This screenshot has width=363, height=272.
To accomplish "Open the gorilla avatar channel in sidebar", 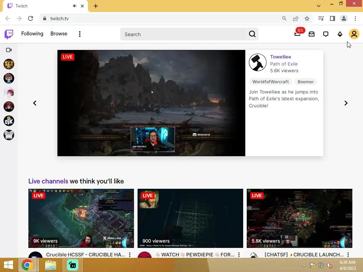I will point(9,135).
